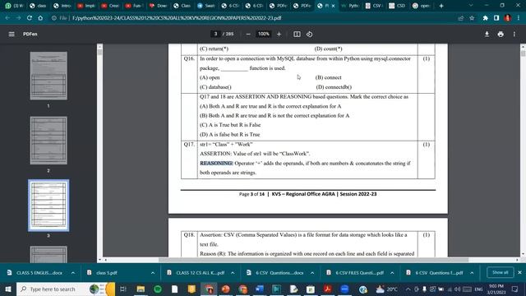
Task: Expand options for CLASS 5 ENGLIS...docx download
Action: click(73, 273)
